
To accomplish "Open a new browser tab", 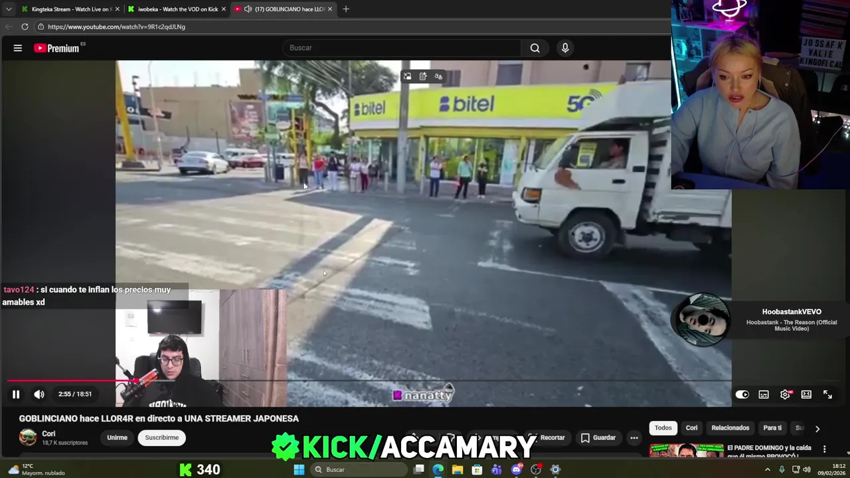I will click(x=346, y=9).
